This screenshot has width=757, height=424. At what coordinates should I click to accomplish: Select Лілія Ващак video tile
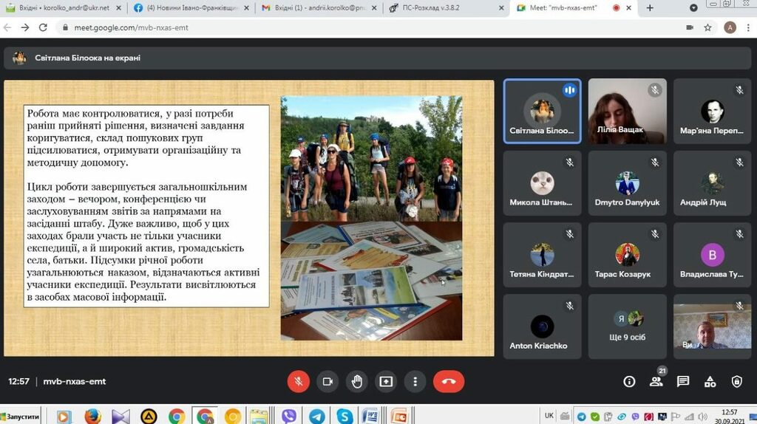pos(628,111)
